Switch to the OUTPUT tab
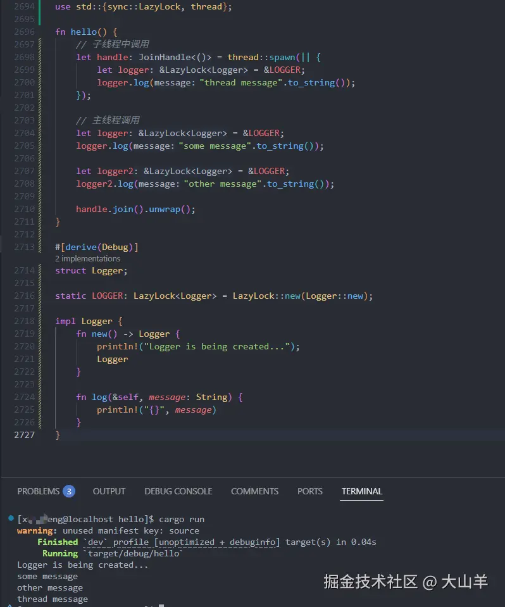The image size is (505, 607). [x=109, y=491]
